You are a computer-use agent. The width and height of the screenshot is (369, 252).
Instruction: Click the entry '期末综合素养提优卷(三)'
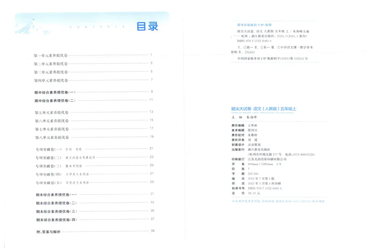(56, 211)
